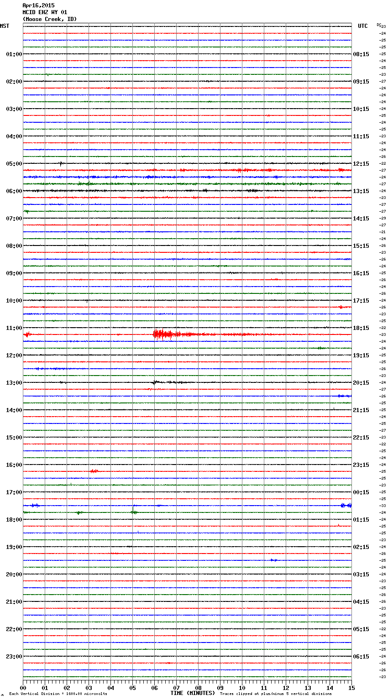Click "Each Vertical Division = 1600.00 microvolts" note
The width and height of the screenshot is (388, 700).
pos(58,694)
